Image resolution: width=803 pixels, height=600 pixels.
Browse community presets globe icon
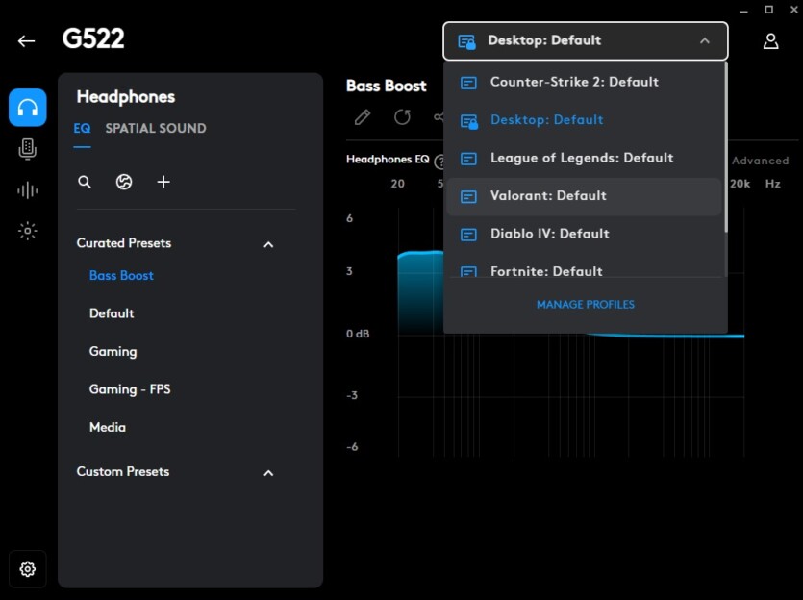[124, 182]
